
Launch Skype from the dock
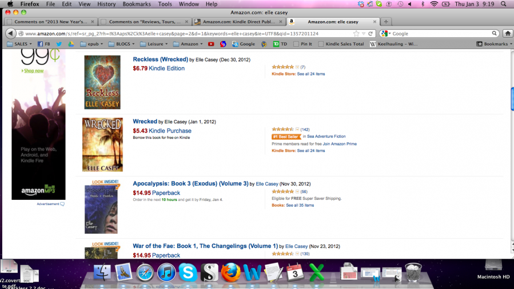(x=188, y=272)
